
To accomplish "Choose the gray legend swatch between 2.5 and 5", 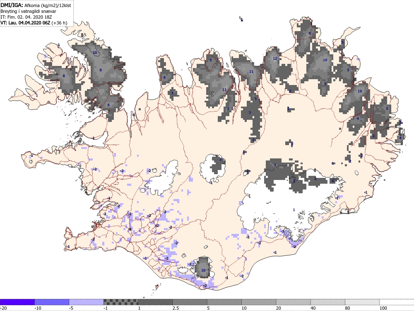I will pyautogui.click(x=190, y=302).
